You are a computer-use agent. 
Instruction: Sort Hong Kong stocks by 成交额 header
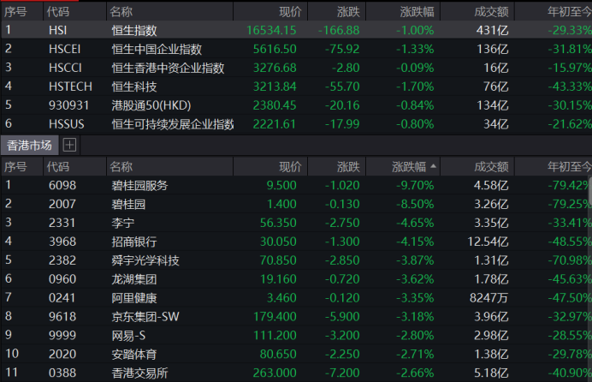tap(477, 167)
